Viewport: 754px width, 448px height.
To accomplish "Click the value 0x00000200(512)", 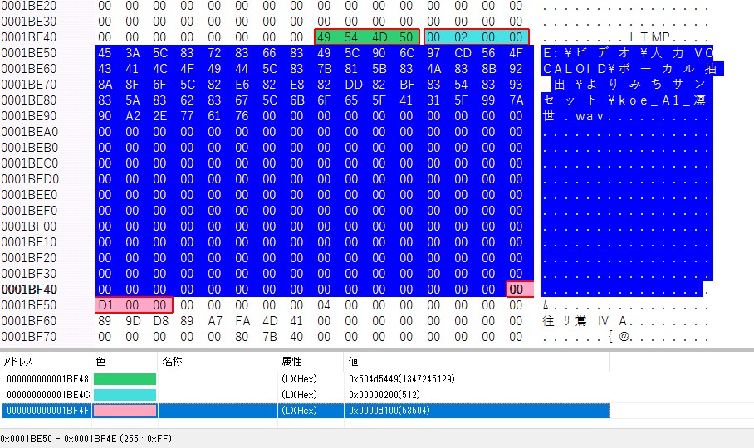I will (384, 395).
